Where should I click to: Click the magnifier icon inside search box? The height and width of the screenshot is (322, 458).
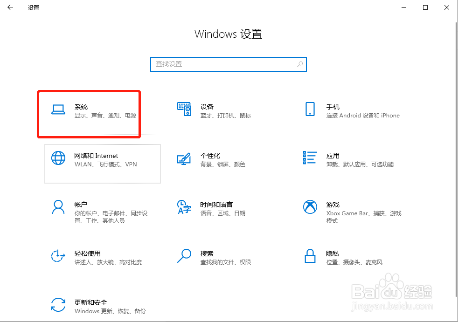point(300,64)
